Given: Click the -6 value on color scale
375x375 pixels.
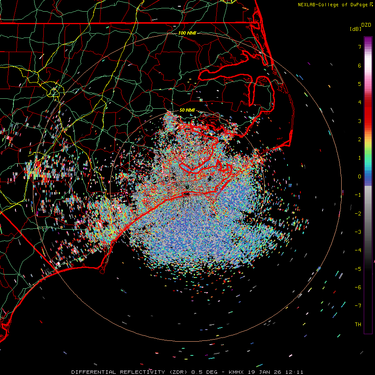Looking at the screenshot, I should [x=358, y=287].
